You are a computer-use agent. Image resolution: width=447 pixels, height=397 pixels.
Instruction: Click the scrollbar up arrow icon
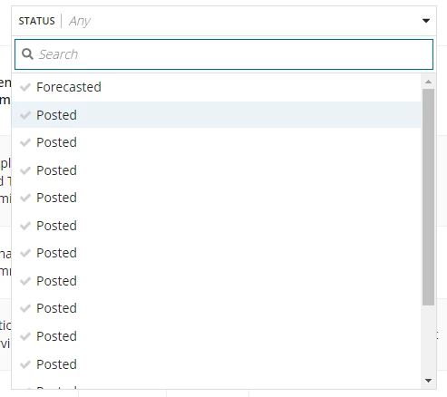pos(428,82)
